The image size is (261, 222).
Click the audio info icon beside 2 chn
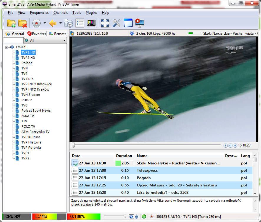132,34
